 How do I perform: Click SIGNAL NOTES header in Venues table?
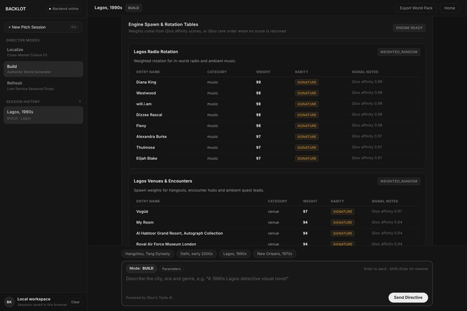coord(385,202)
